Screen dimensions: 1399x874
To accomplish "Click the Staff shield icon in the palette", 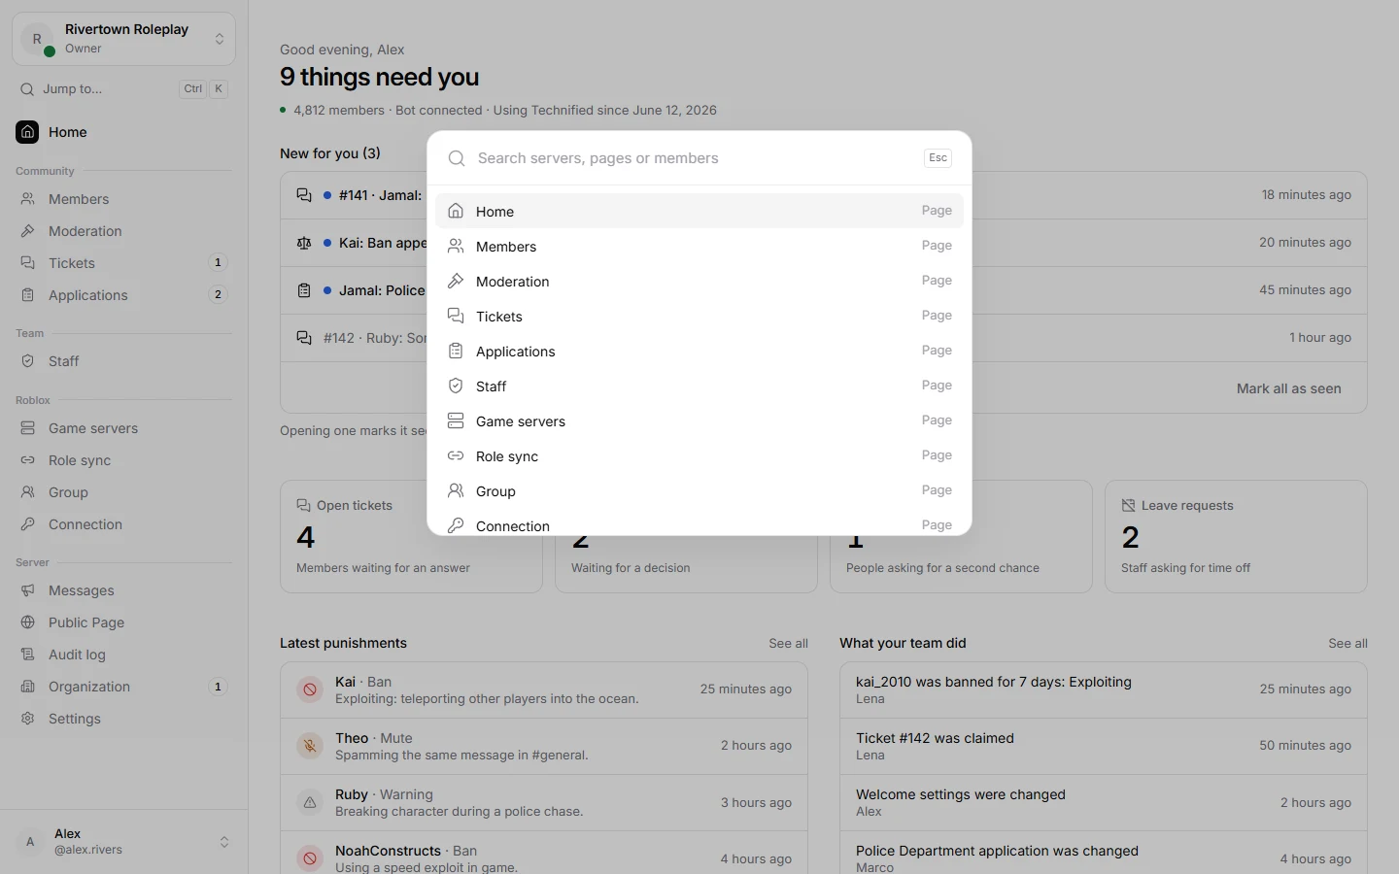I will 456,386.
